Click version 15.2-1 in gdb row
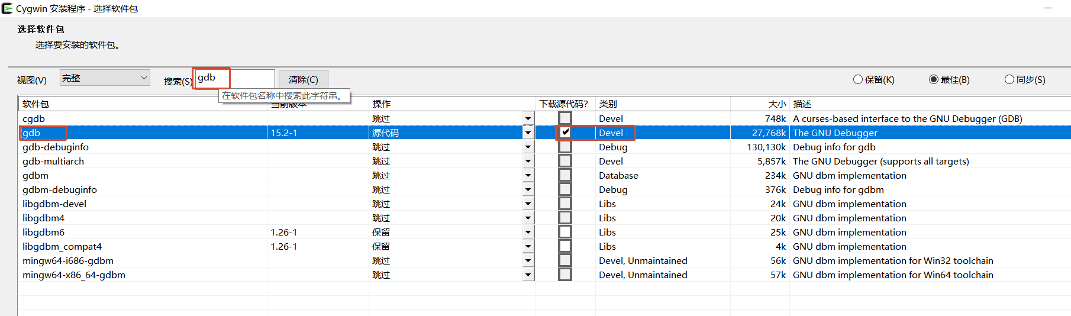The image size is (1071, 316). 284,133
